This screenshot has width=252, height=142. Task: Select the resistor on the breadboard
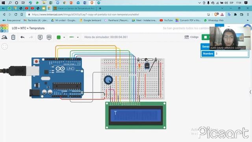click(139, 66)
